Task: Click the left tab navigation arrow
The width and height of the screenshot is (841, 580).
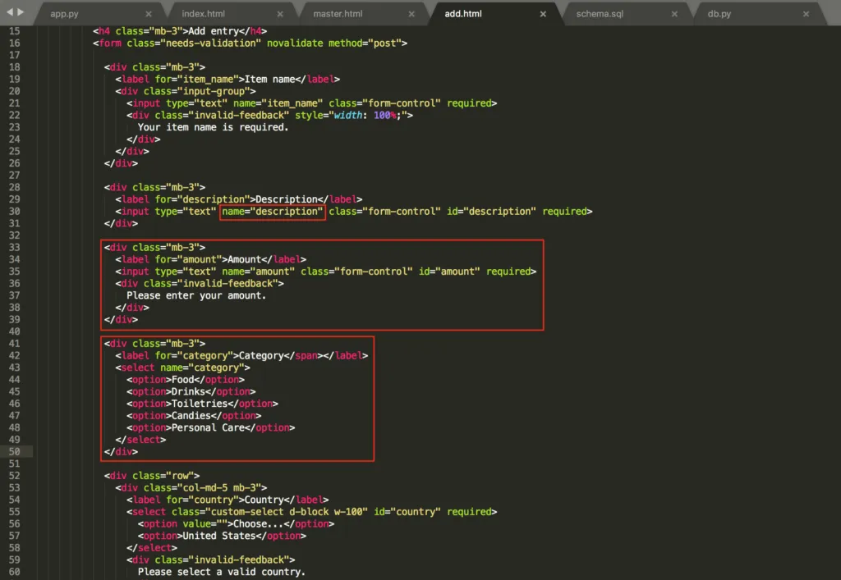Action: (x=9, y=11)
